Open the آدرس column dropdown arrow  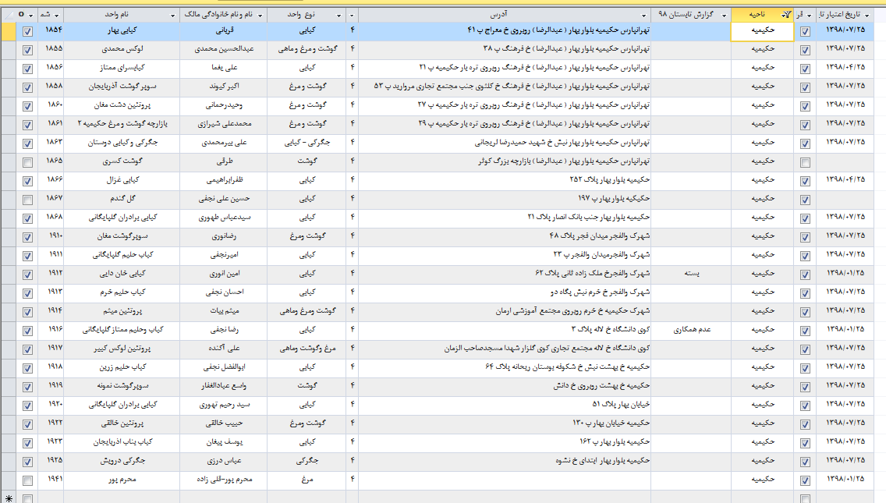click(x=643, y=16)
